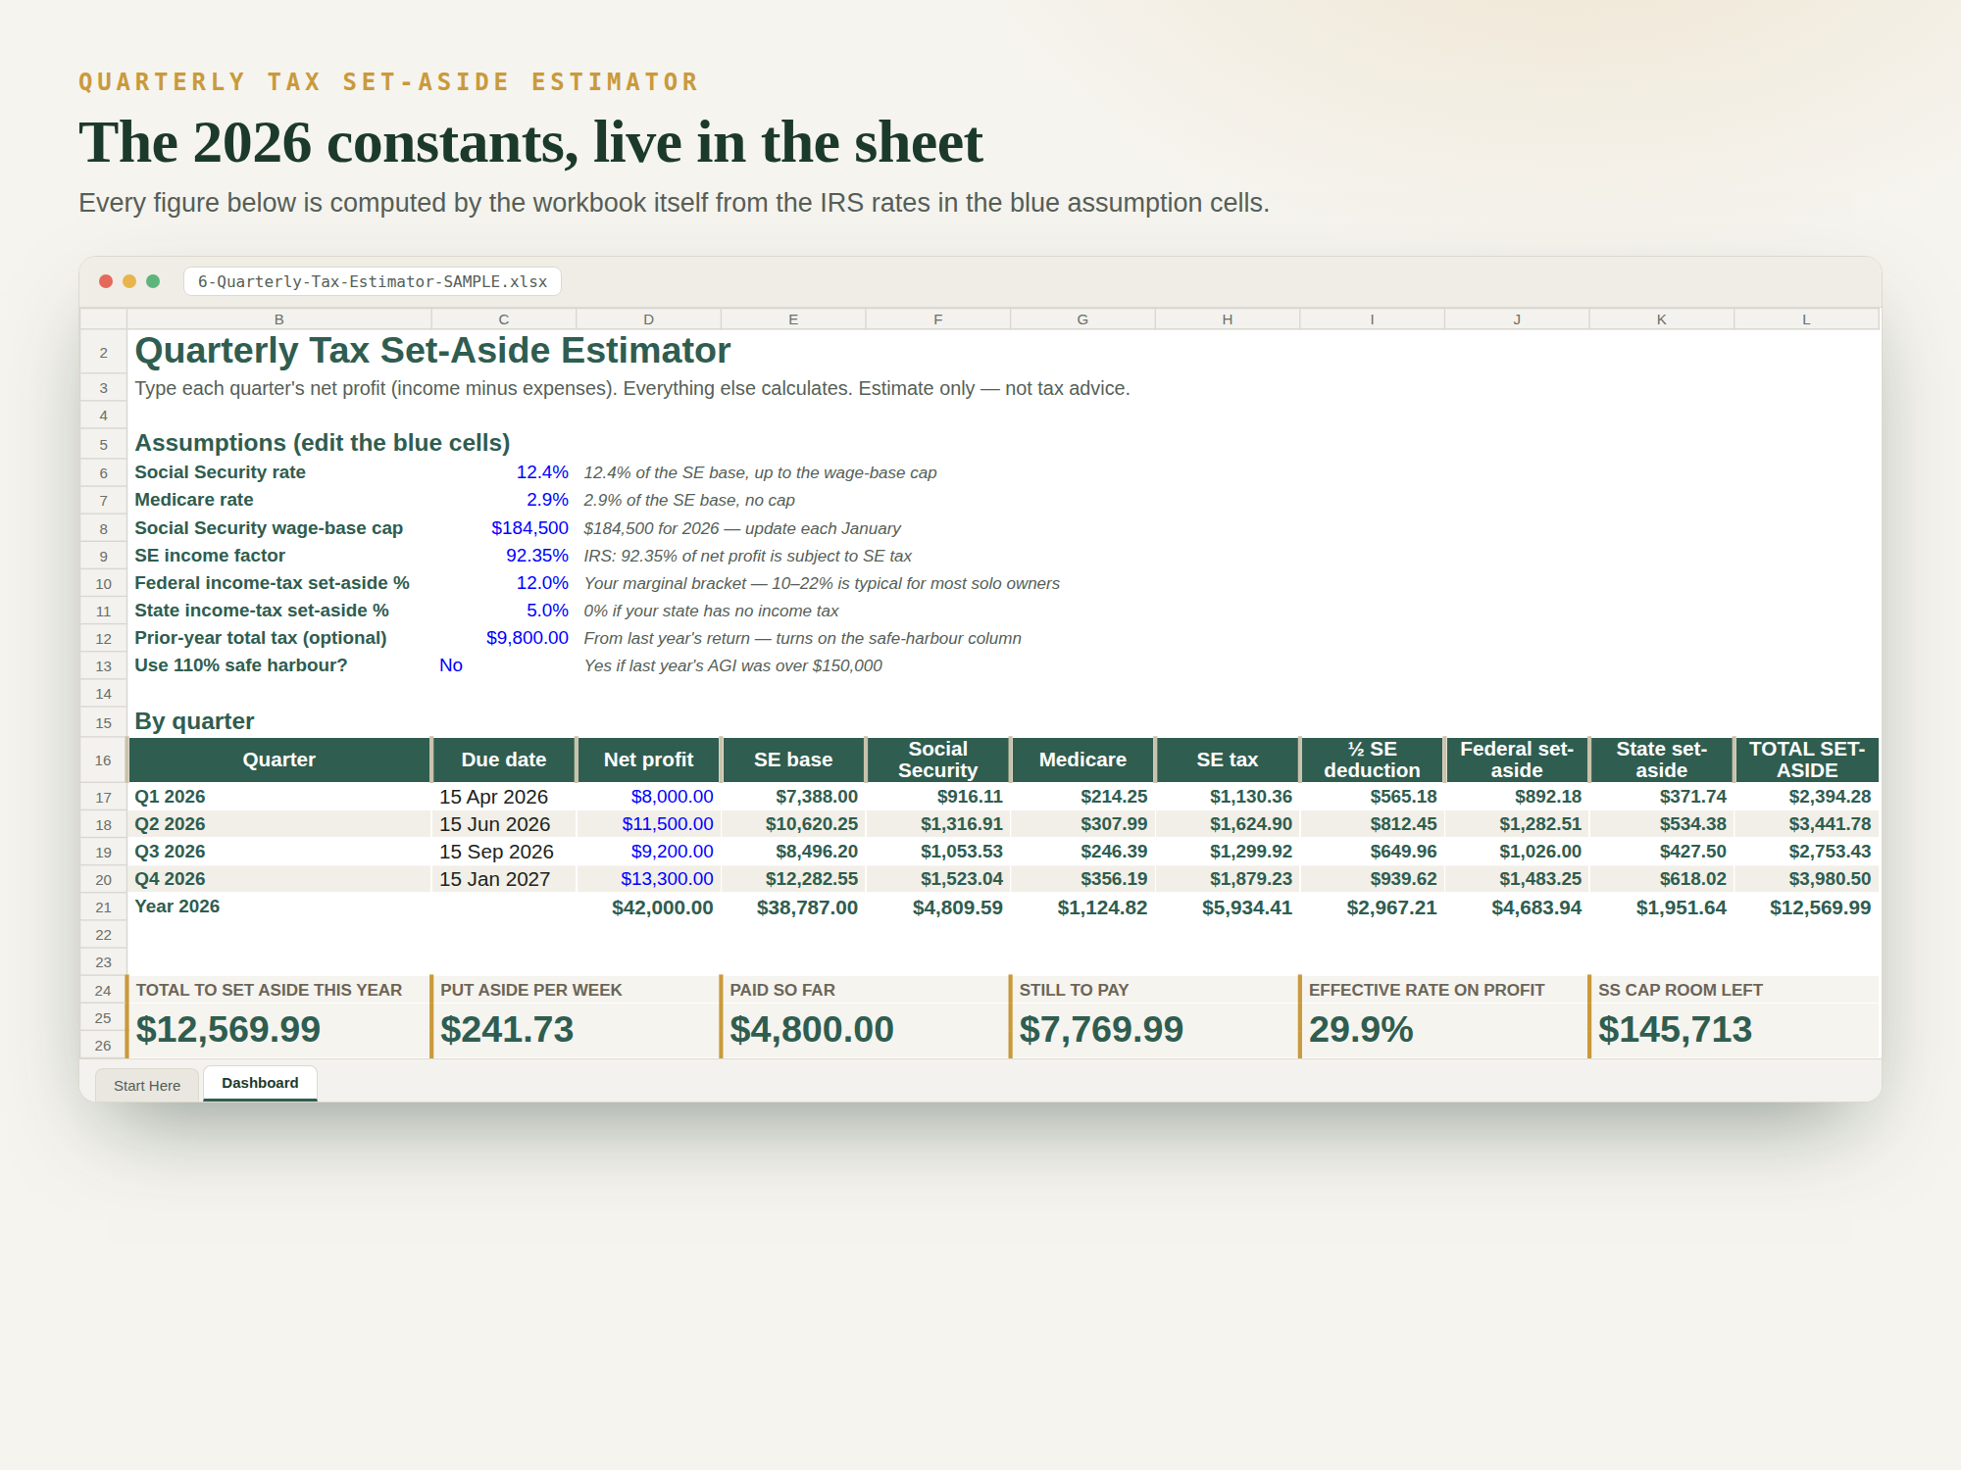Select wage-base cap value $184,500
1961x1470 pixels.
tap(504, 528)
